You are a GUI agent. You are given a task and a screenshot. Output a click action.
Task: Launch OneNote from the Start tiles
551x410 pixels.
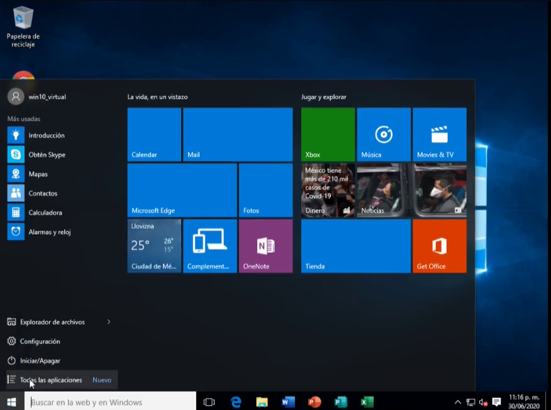click(265, 246)
